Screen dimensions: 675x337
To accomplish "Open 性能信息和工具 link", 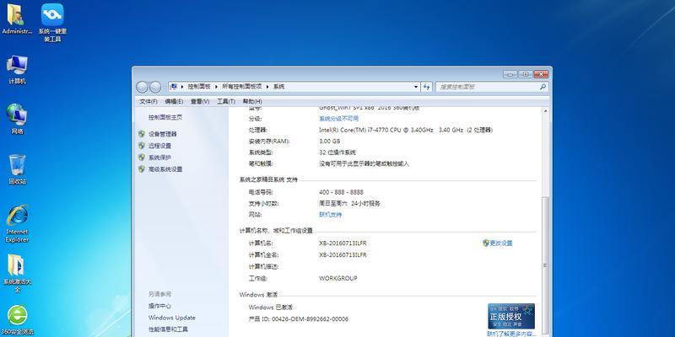I will pos(168,329).
